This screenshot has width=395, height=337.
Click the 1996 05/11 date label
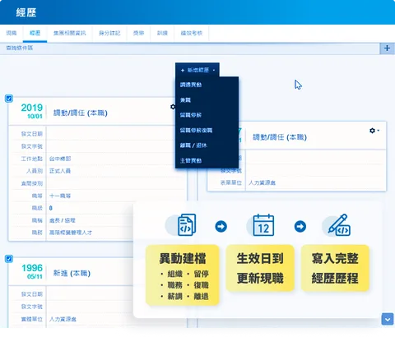point(32,271)
